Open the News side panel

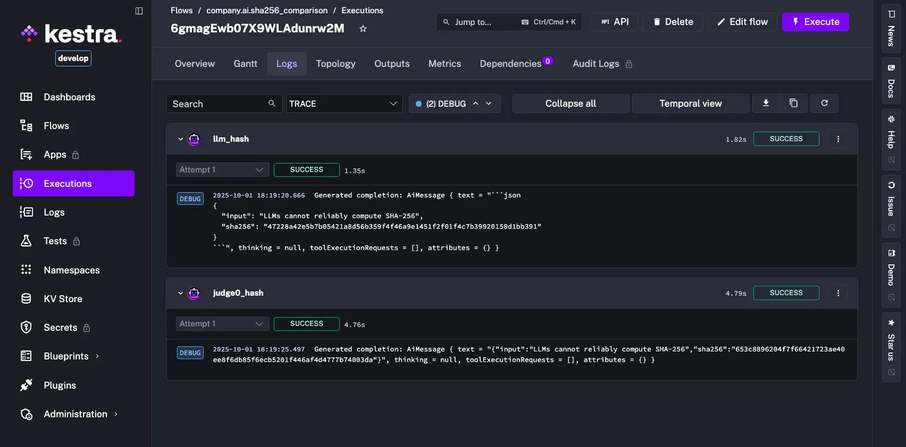891,29
